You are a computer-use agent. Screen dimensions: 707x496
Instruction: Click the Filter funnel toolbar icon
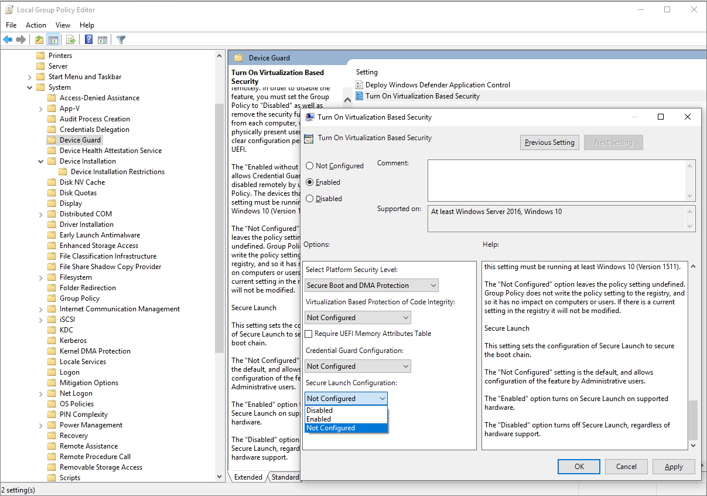pos(121,40)
